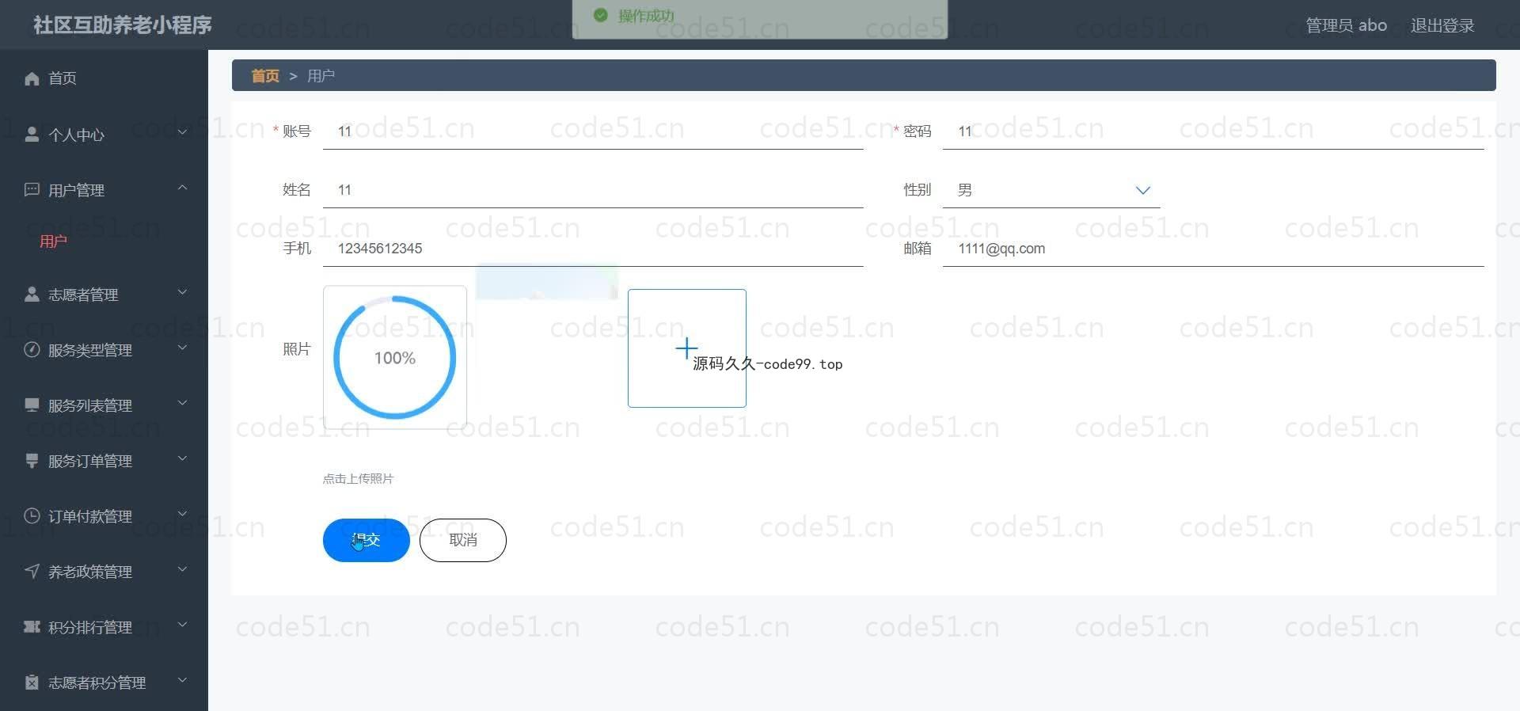Click the icon next to 积分排行管理
This screenshot has width=1520, height=711.
[x=32, y=627]
